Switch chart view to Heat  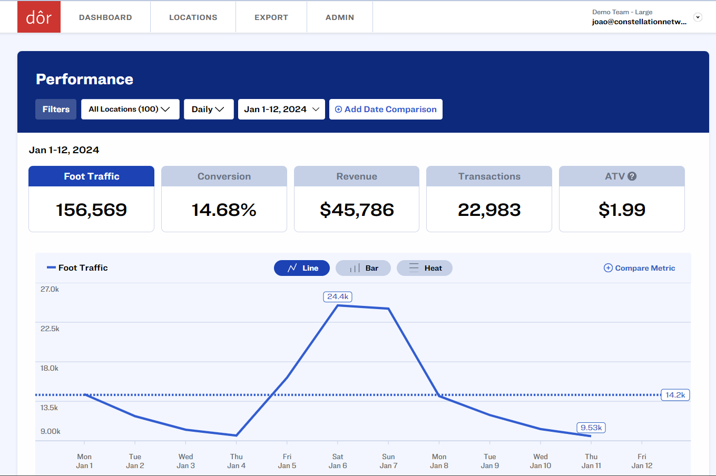[424, 268]
